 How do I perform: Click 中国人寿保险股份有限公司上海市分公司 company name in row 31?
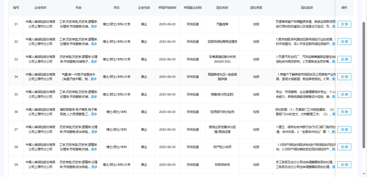[x=41, y=24]
